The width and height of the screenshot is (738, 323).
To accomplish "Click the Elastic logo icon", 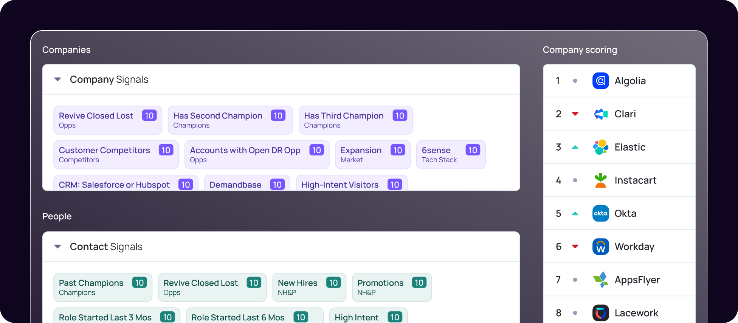I will point(600,147).
